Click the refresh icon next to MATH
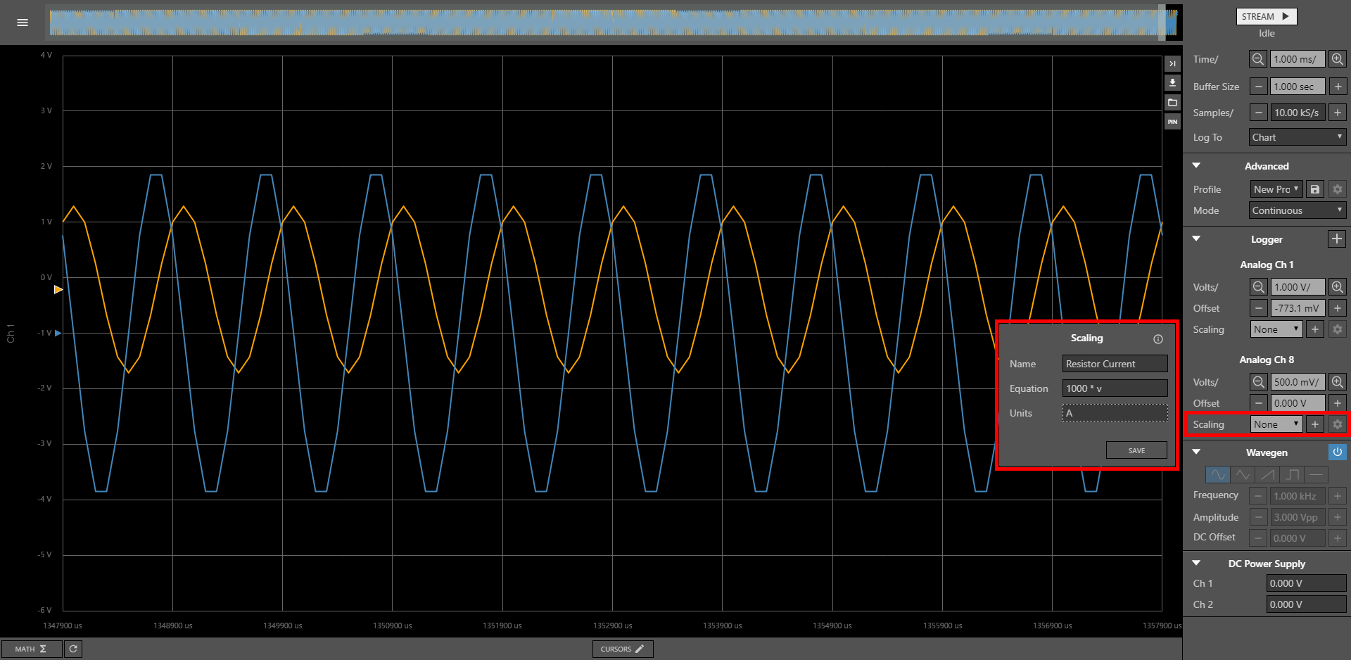 click(73, 649)
